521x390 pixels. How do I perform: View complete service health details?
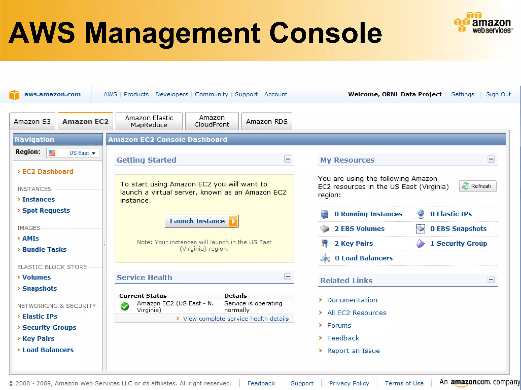(x=236, y=319)
